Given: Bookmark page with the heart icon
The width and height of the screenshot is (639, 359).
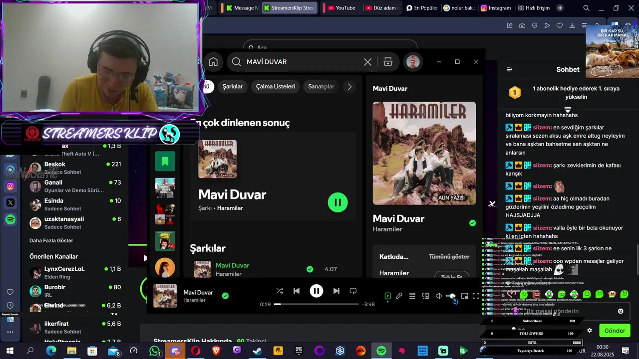Looking at the screenshot, I should pyautogui.click(x=560, y=25).
